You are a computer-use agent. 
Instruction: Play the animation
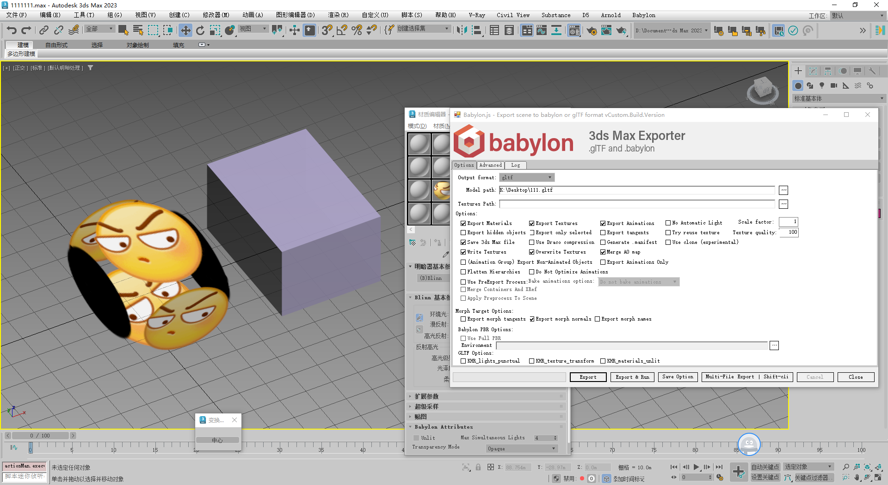pos(697,467)
